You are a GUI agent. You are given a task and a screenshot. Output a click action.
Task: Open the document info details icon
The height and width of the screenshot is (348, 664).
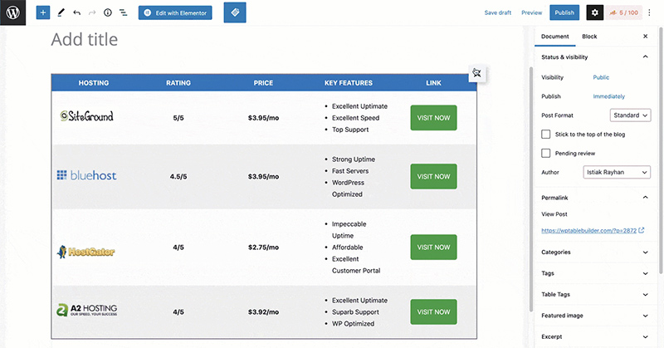[108, 12]
